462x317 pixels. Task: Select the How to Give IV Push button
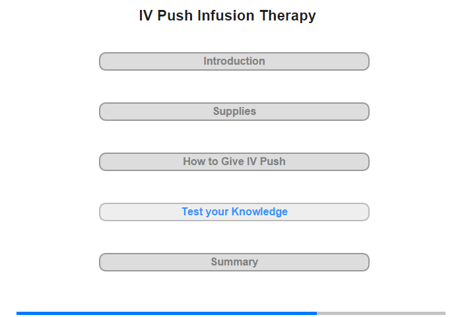point(234,162)
